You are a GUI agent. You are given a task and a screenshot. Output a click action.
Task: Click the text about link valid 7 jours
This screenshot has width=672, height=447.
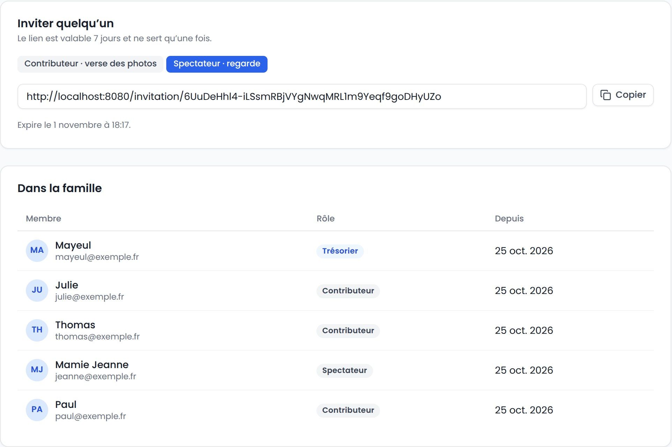pyautogui.click(x=115, y=38)
